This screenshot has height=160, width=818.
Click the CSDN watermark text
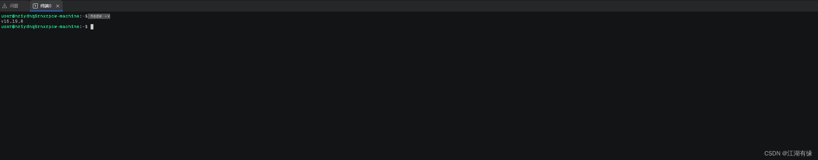[772, 153]
